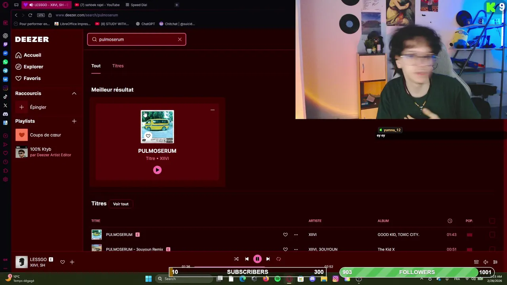This screenshot has width=507, height=285.
Task: Open the Explorer section
Action: click(x=29, y=66)
